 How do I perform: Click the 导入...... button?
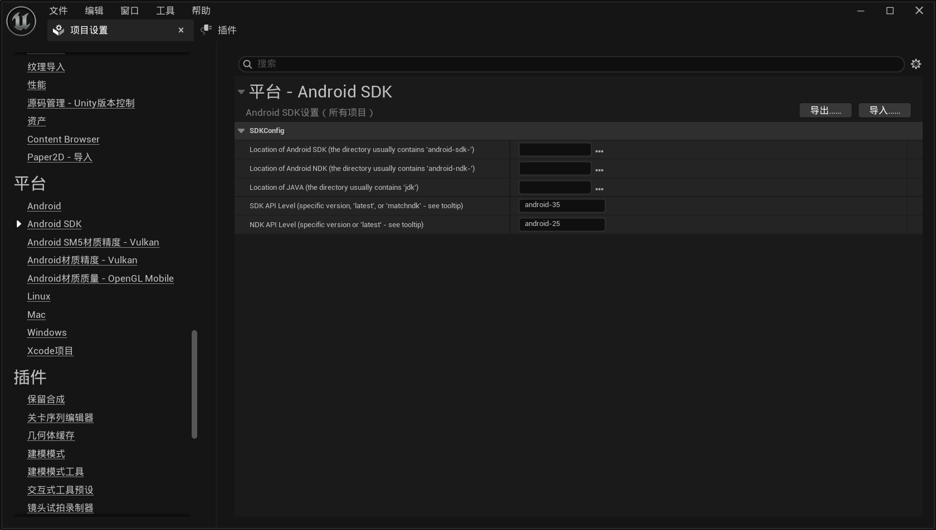coord(885,110)
